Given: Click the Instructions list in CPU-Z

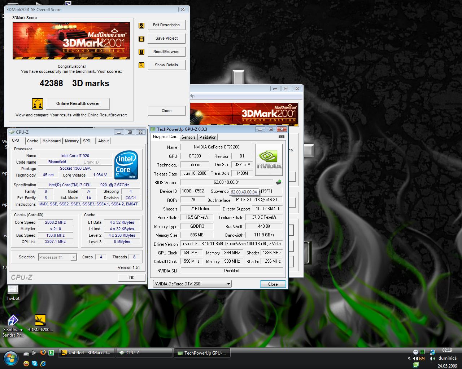Looking at the screenshot, I should tap(88, 204).
